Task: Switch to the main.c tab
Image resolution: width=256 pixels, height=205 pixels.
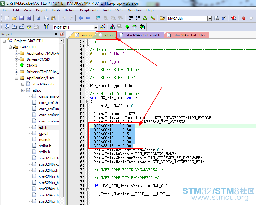Action: [84, 35]
